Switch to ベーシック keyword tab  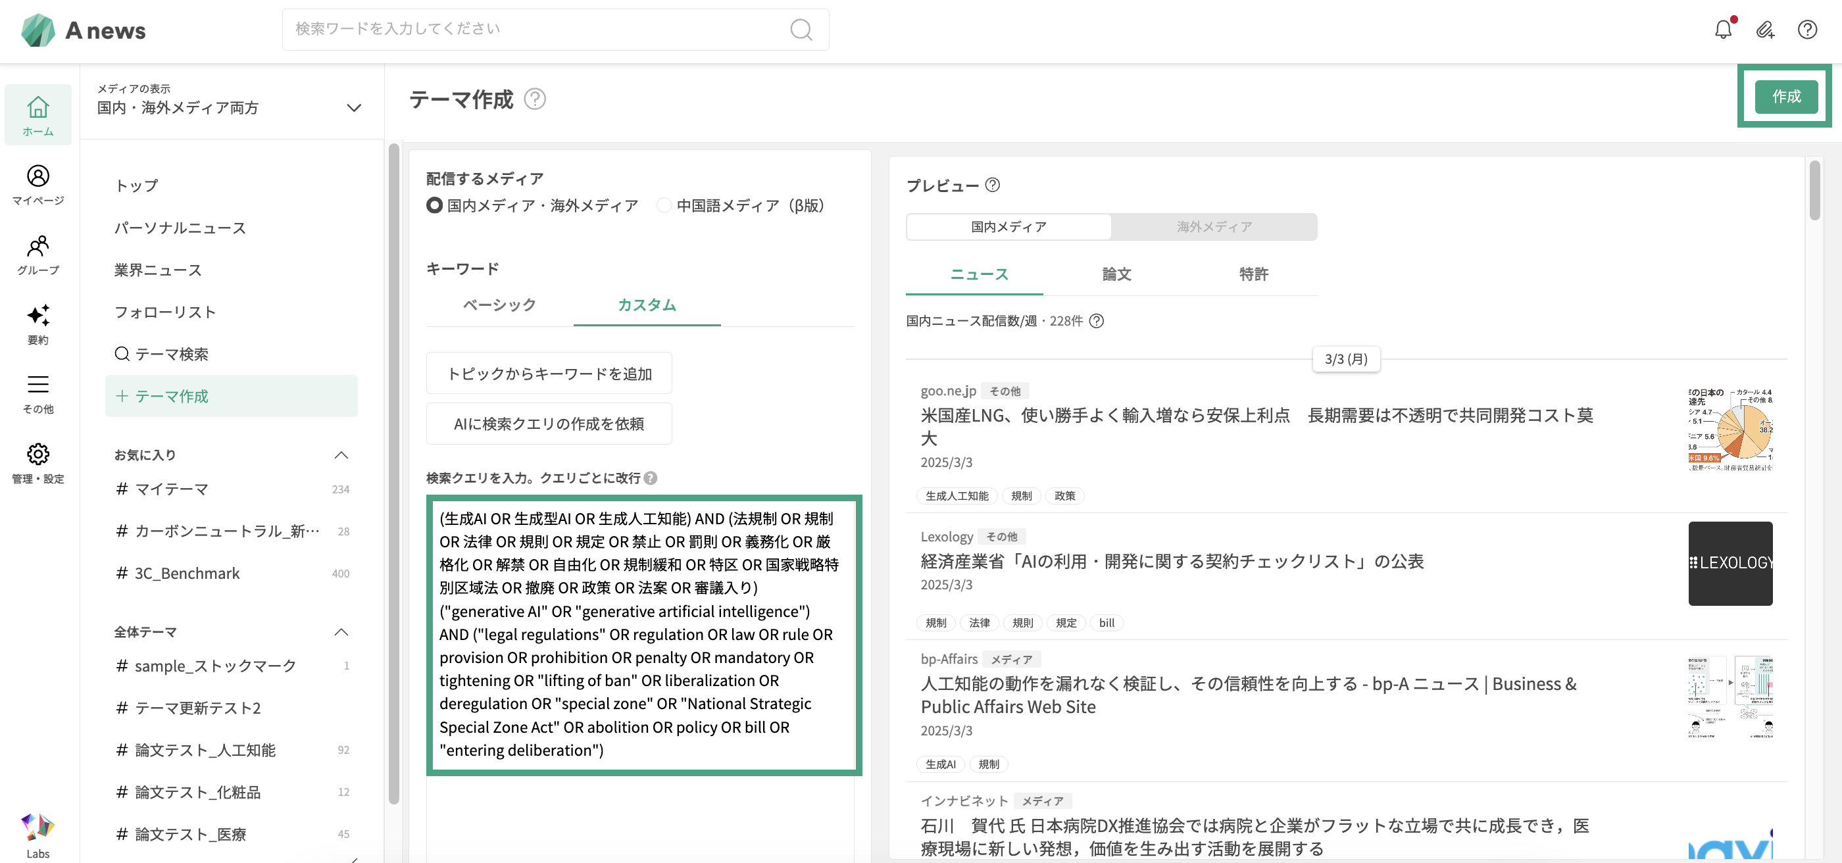(499, 305)
